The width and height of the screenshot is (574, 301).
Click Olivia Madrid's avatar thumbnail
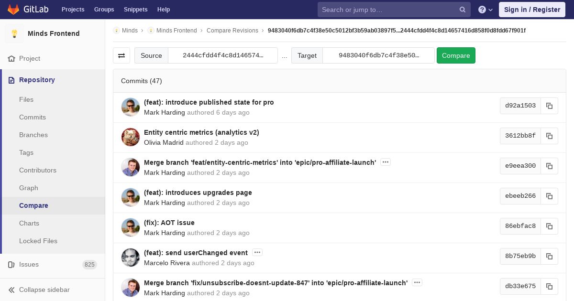point(131,137)
